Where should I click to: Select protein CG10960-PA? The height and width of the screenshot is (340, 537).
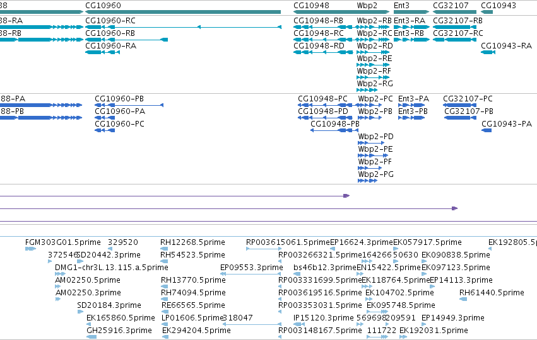coord(120,111)
